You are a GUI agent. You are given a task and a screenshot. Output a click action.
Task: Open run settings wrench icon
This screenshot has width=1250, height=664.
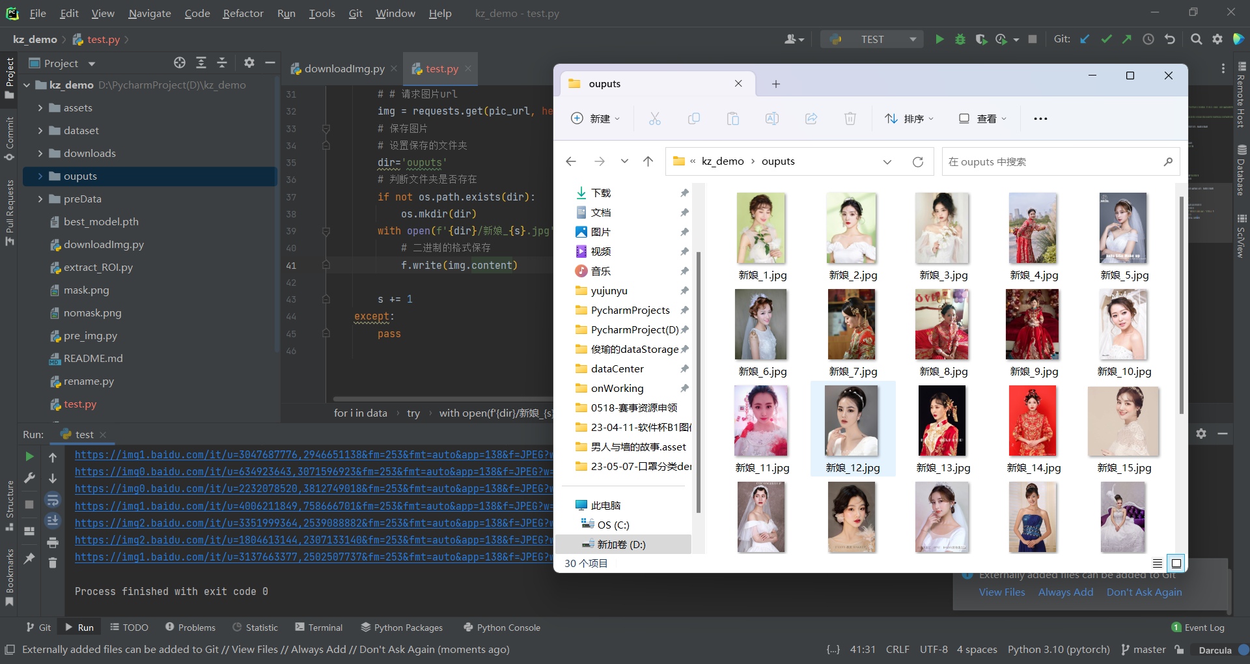click(29, 478)
